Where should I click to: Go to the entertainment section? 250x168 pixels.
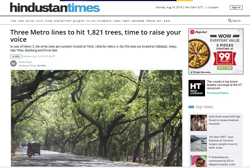(63, 21)
